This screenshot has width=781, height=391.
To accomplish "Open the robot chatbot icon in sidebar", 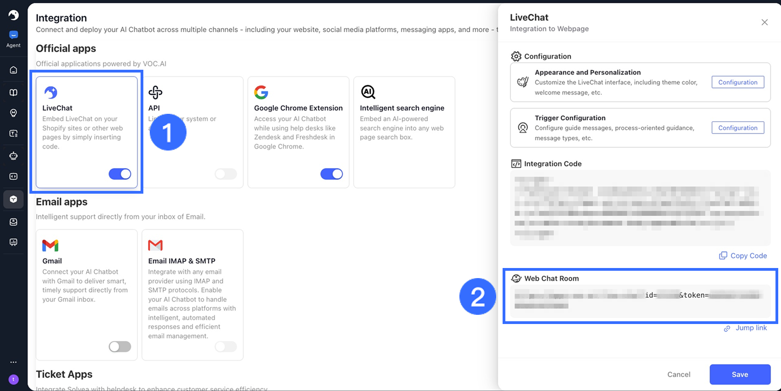I will point(13,156).
